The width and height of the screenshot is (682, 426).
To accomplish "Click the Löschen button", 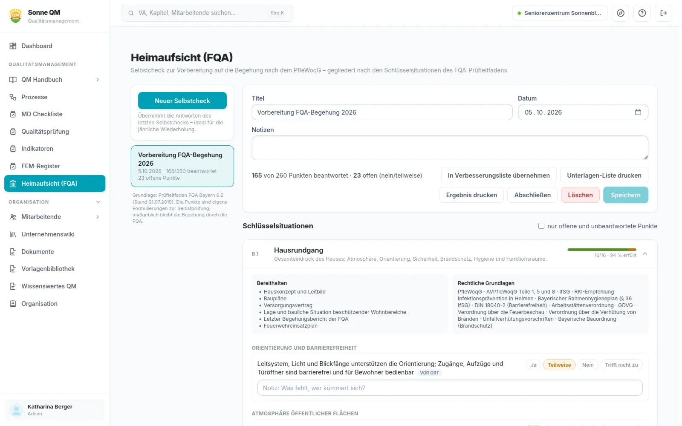I will click(x=580, y=195).
